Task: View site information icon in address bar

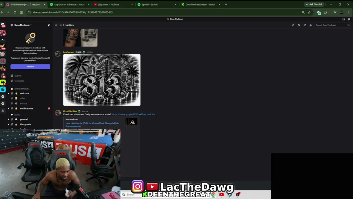Action: [29, 12]
